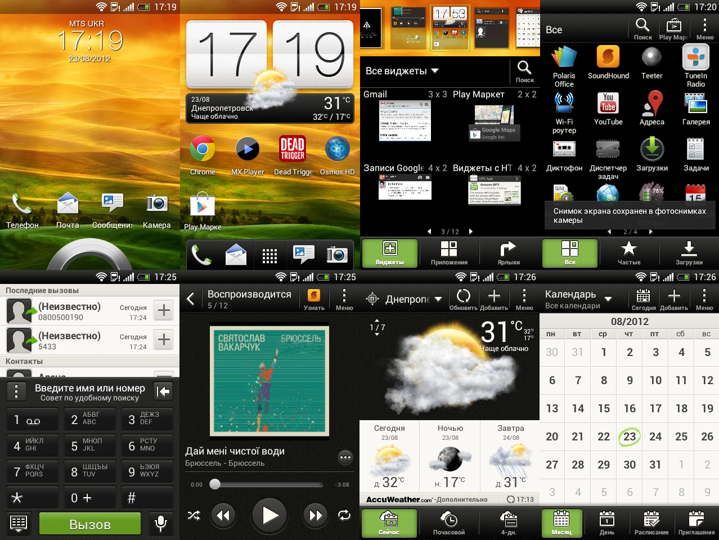The height and width of the screenshot is (540, 719).
Task: Go to next widget page arrow
Action: (x=471, y=231)
